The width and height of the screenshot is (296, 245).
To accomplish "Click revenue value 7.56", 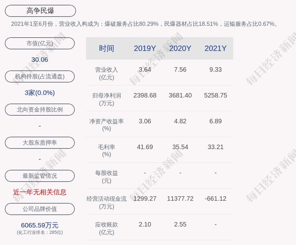I will [180, 69].
